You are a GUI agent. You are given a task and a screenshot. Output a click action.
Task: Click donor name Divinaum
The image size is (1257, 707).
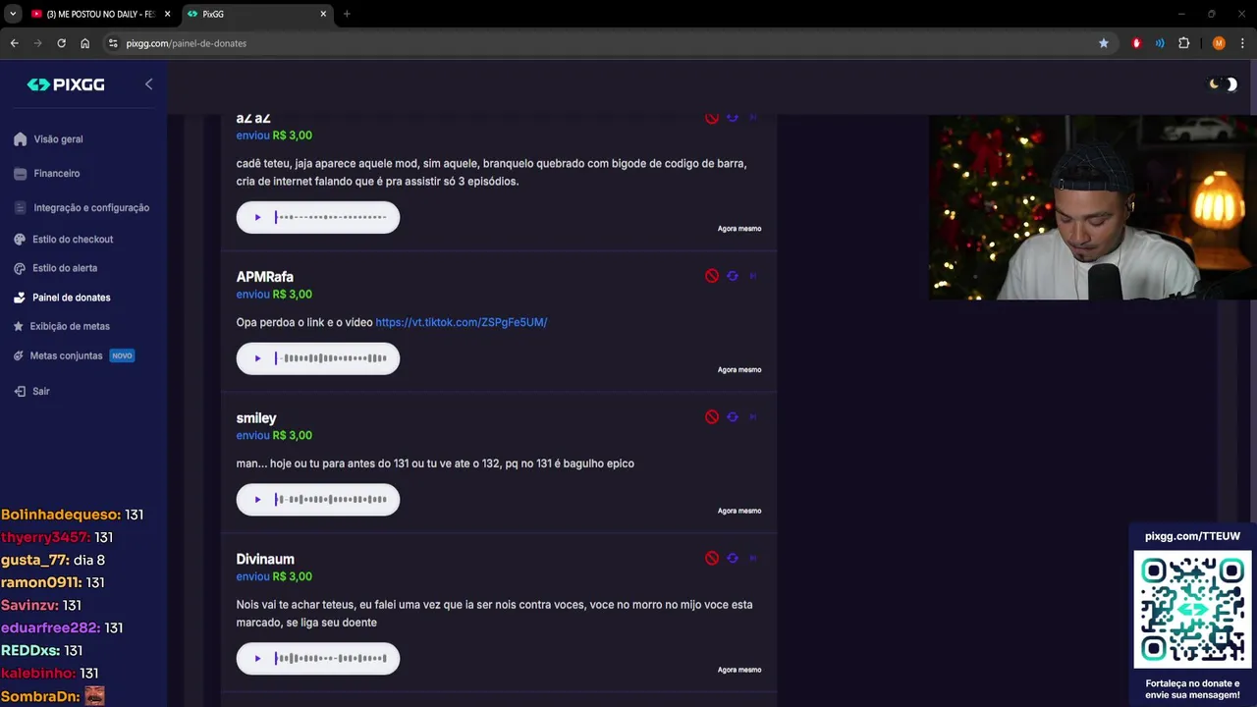coord(265,560)
